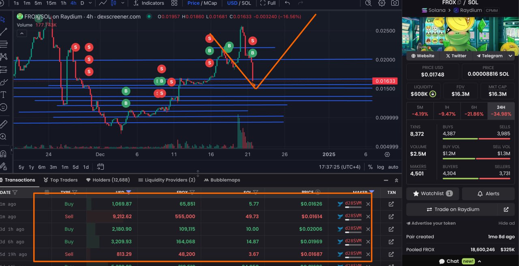Open the MAKER column filter
Screen dimensions: 519x266
click(372, 192)
